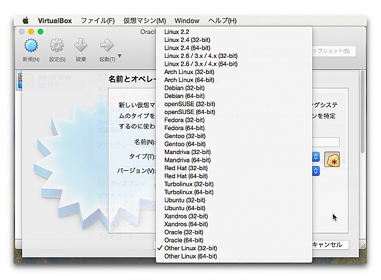Open the Window menu
The height and width of the screenshot is (280, 381).
click(x=187, y=20)
